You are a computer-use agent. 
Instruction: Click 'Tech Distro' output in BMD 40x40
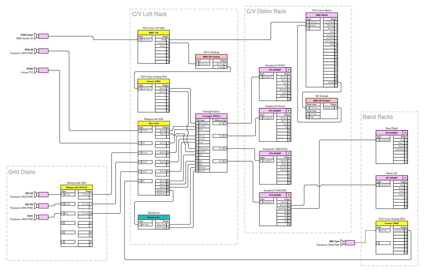[329, 41]
